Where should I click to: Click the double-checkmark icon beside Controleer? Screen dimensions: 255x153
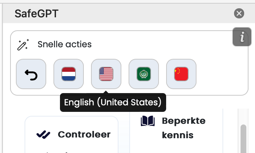43,135
